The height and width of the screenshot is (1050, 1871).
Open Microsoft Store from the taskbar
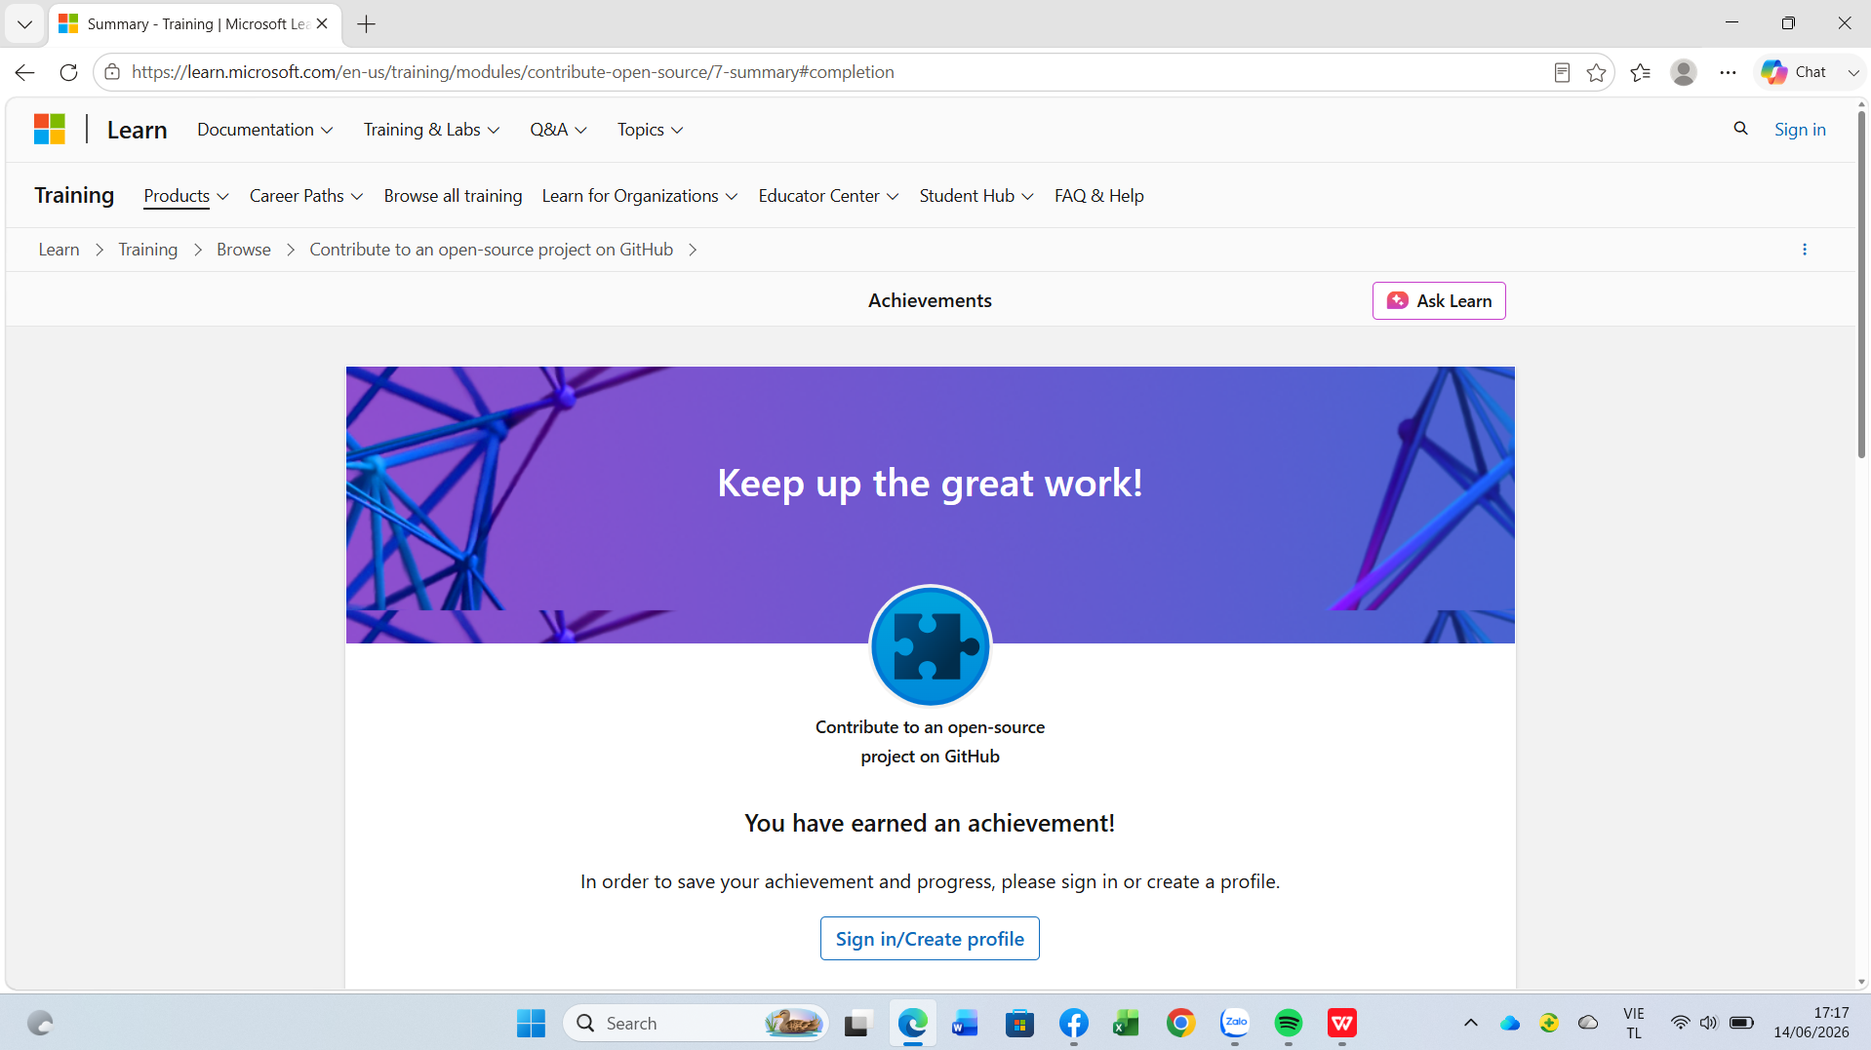(1019, 1023)
